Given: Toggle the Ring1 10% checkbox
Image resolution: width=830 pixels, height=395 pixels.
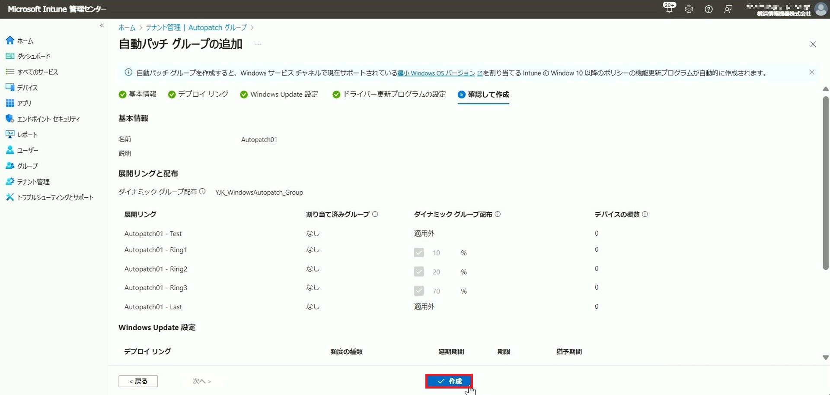Looking at the screenshot, I should pos(419,253).
